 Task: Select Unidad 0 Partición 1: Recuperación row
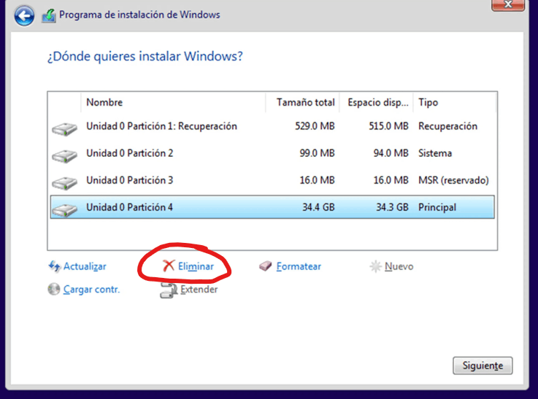pos(272,126)
